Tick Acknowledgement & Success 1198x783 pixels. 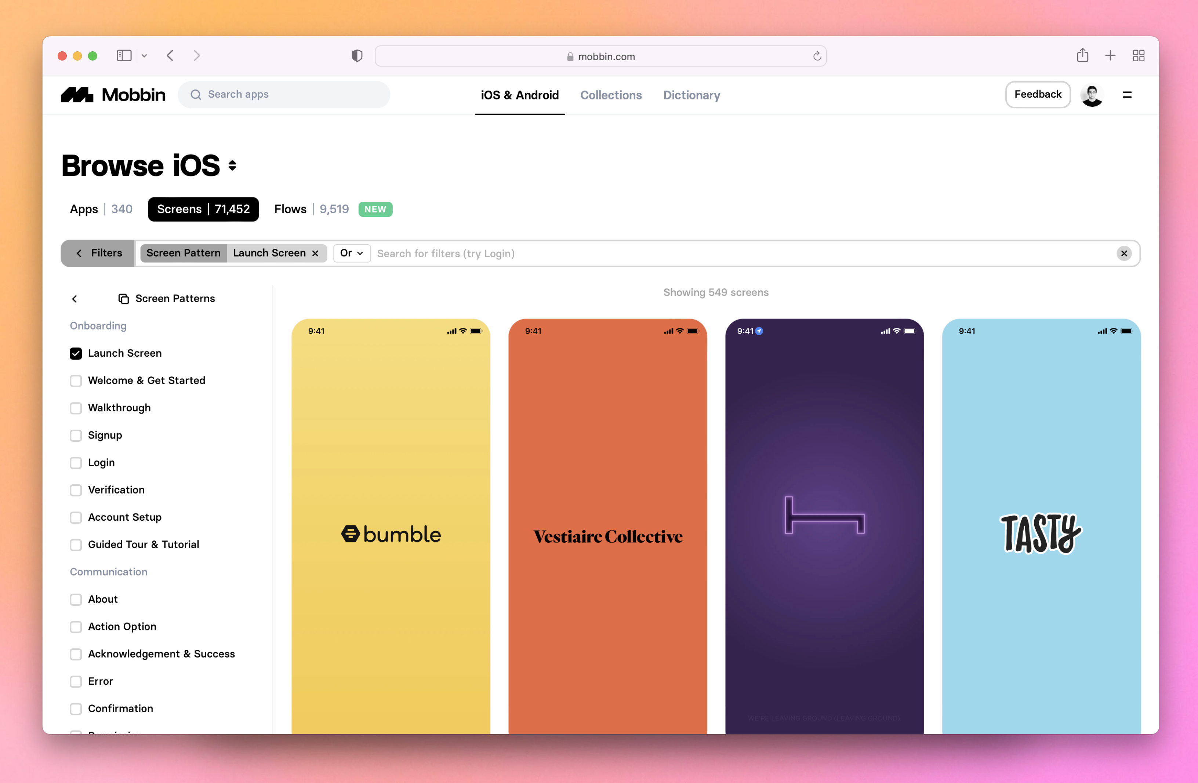tap(76, 654)
